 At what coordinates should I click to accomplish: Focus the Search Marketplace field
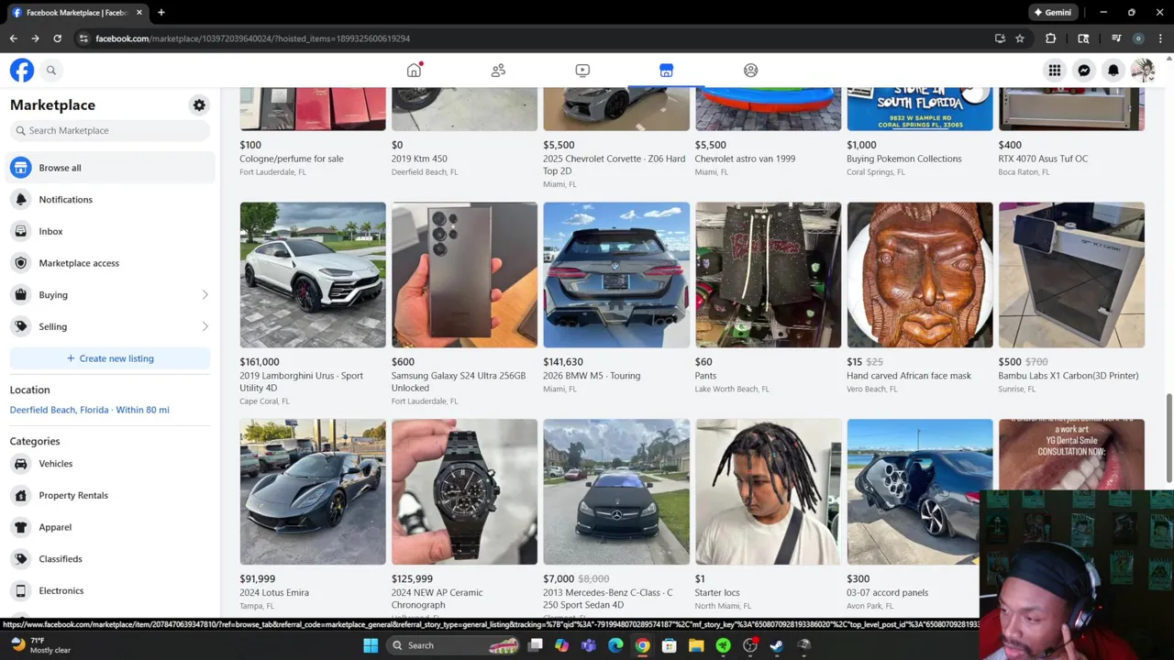pyautogui.click(x=110, y=130)
